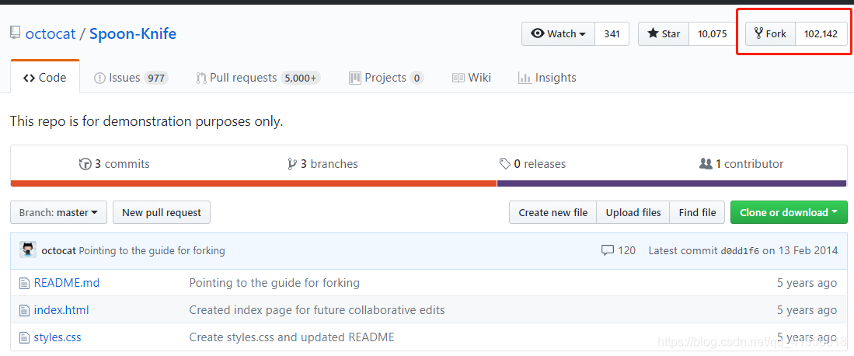
Task: Open the octocat owner profile link
Action: click(x=51, y=33)
